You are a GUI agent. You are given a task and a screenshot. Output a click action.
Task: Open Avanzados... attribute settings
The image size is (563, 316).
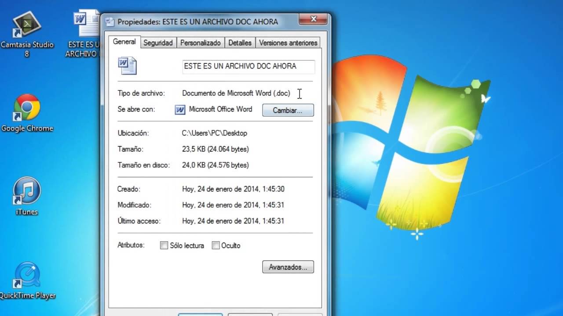[x=288, y=267]
